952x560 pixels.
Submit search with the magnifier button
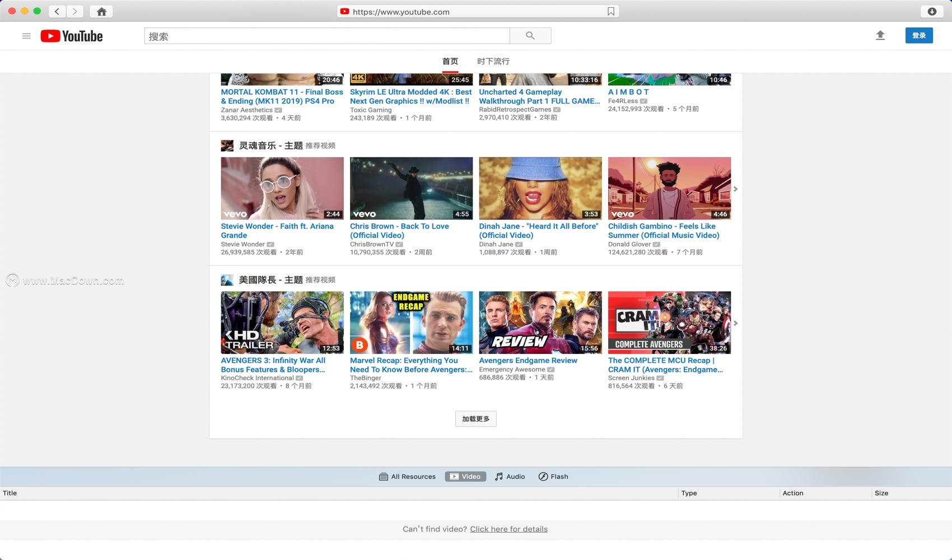pos(530,36)
